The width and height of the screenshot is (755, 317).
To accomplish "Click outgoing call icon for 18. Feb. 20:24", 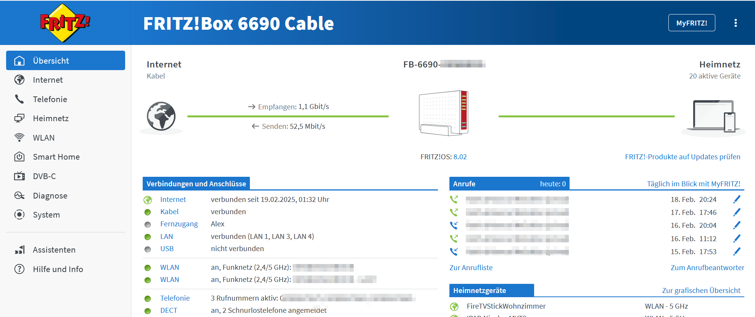I will coord(454,199).
